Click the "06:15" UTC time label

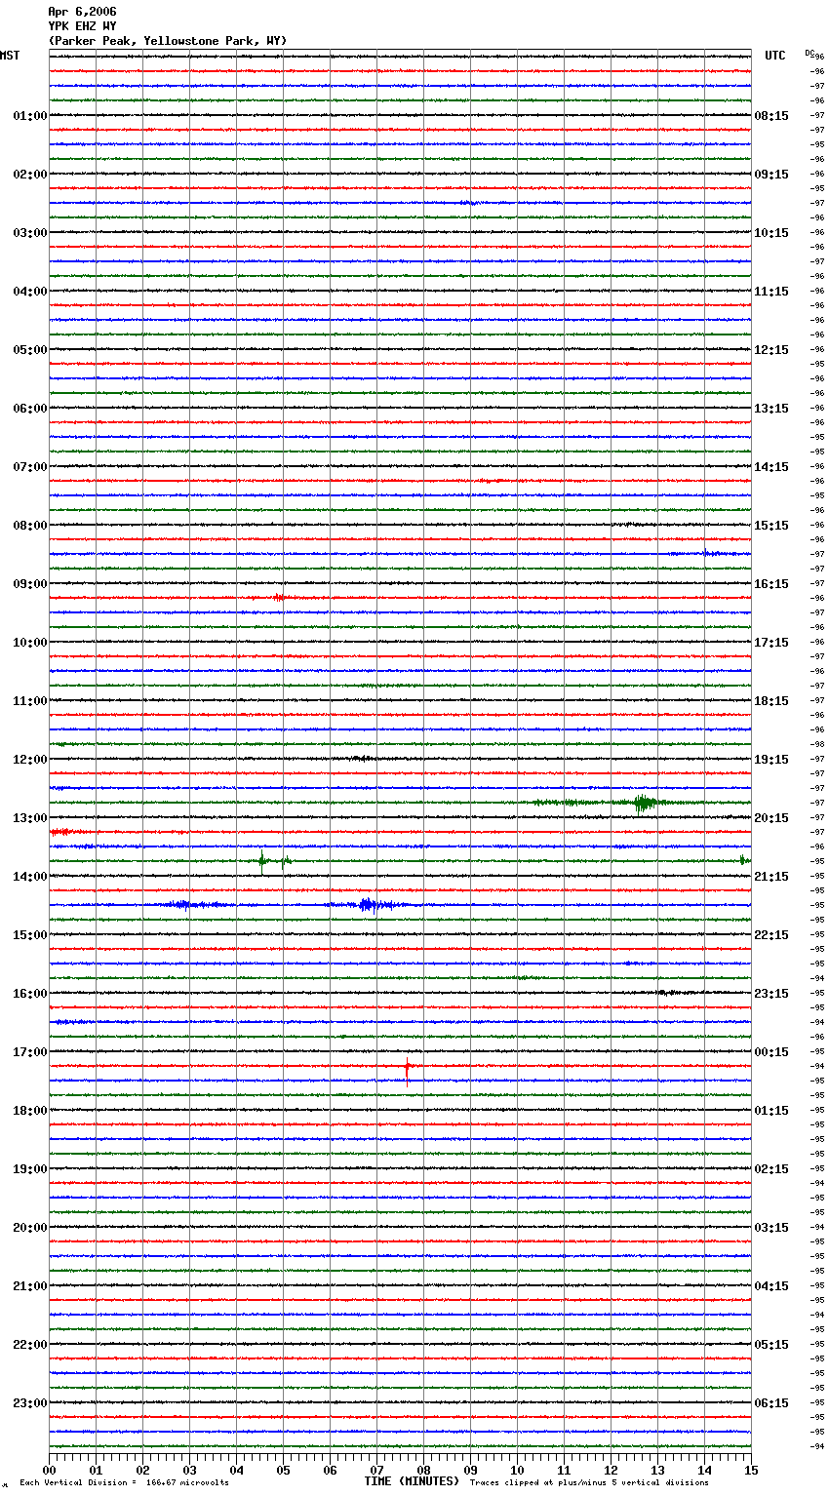(771, 1403)
